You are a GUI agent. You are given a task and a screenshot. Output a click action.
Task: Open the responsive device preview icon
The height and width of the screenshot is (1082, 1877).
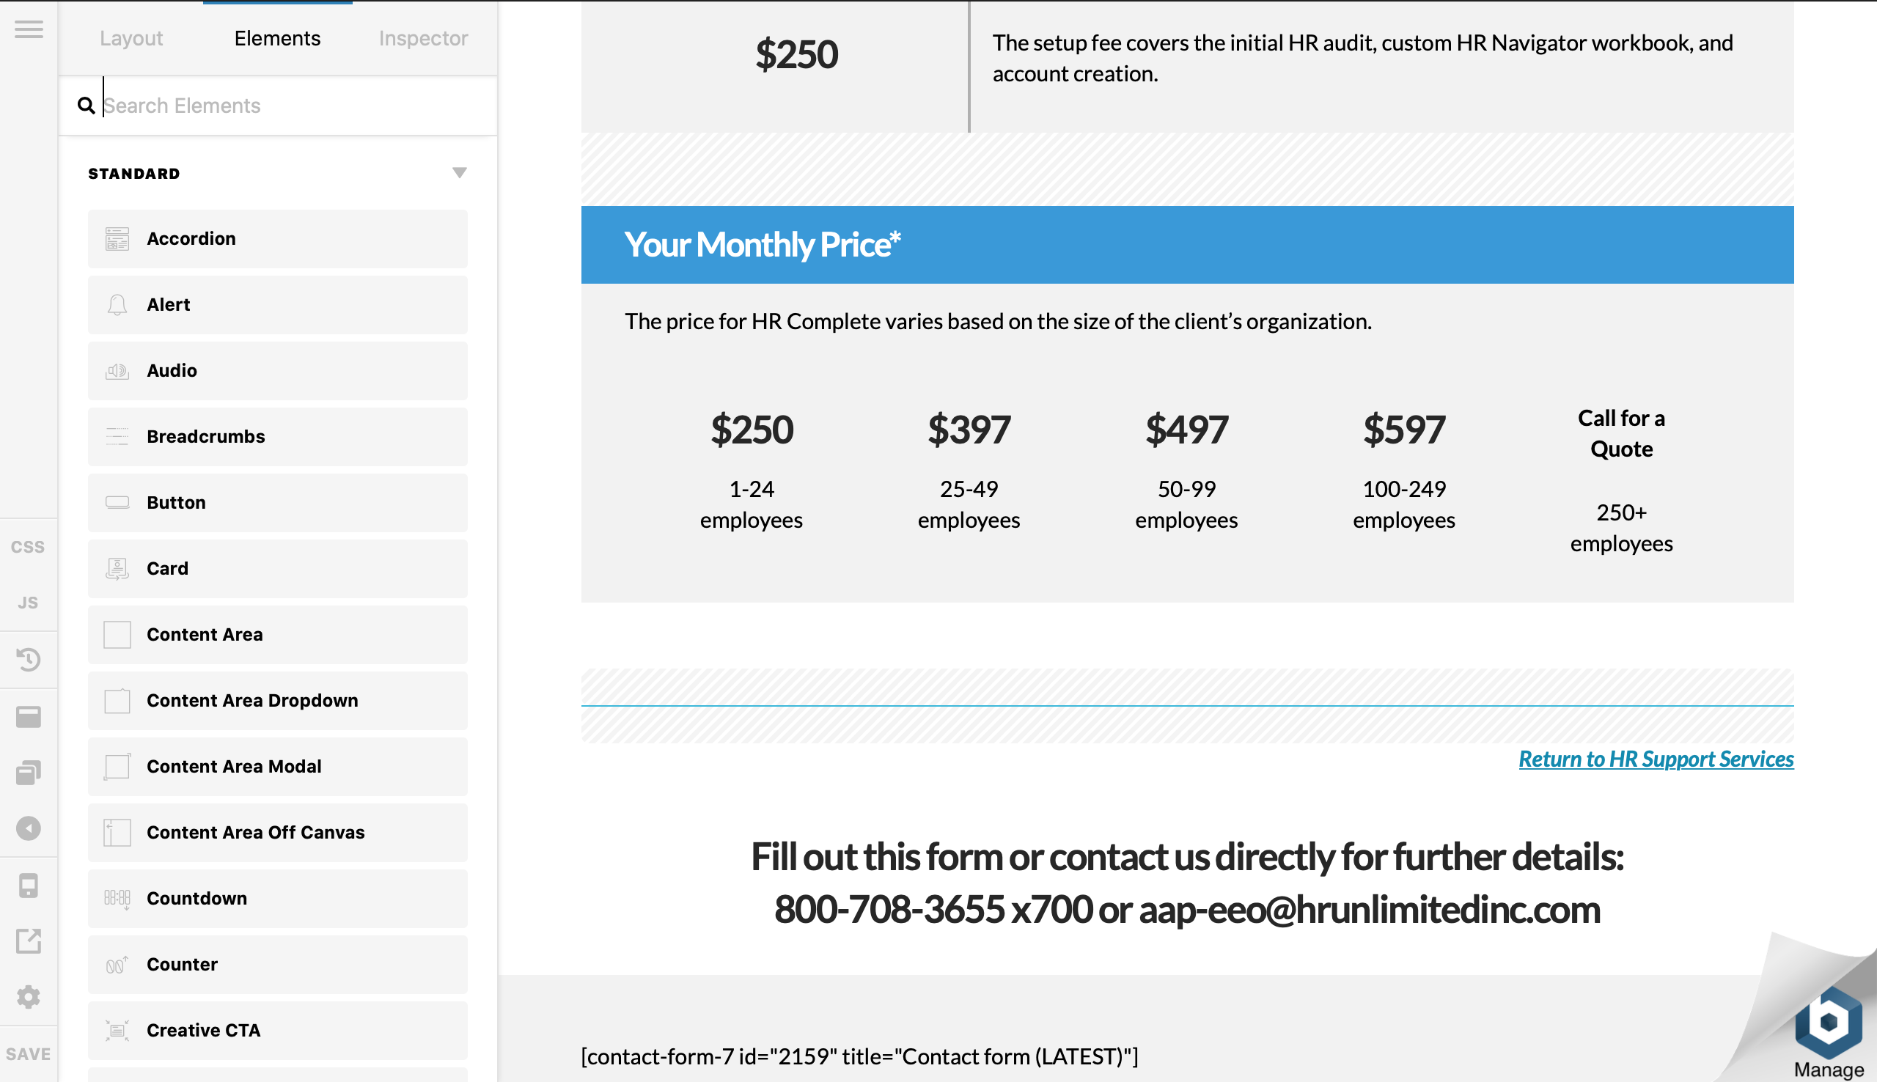click(x=29, y=885)
